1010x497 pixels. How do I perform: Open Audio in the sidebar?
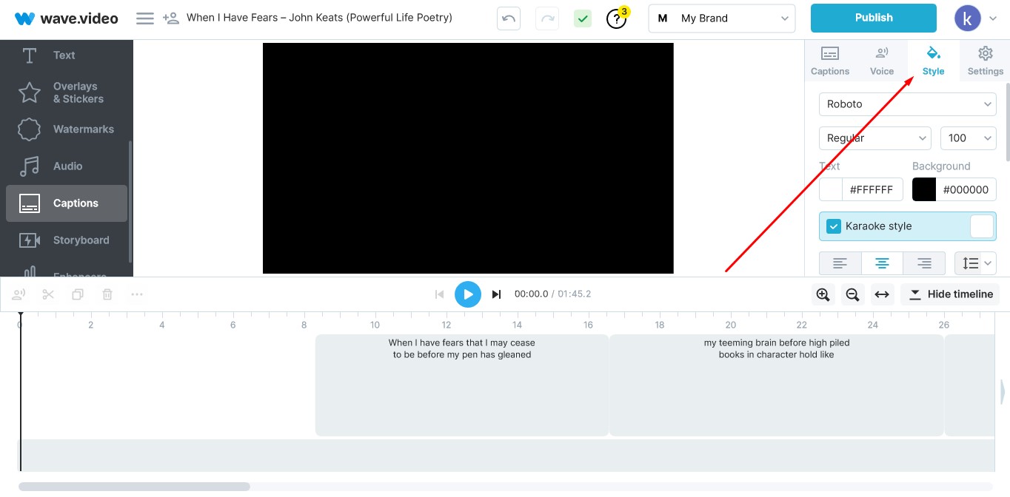click(x=67, y=166)
